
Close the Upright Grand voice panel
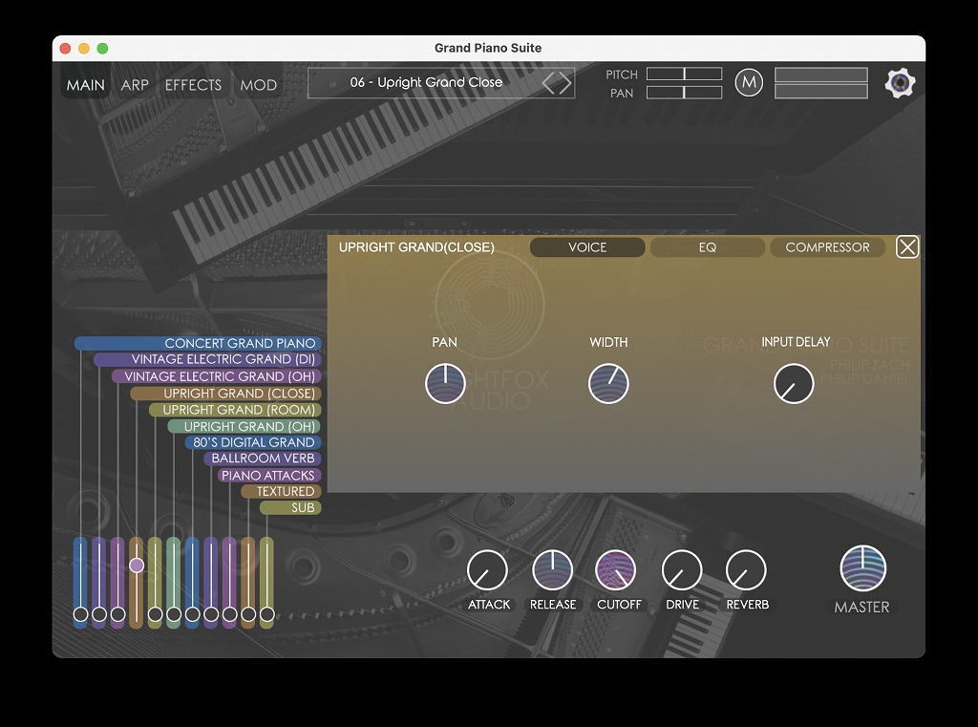pos(907,247)
